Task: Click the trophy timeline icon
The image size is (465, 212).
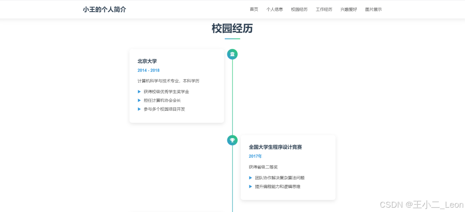Action: click(232, 140)
